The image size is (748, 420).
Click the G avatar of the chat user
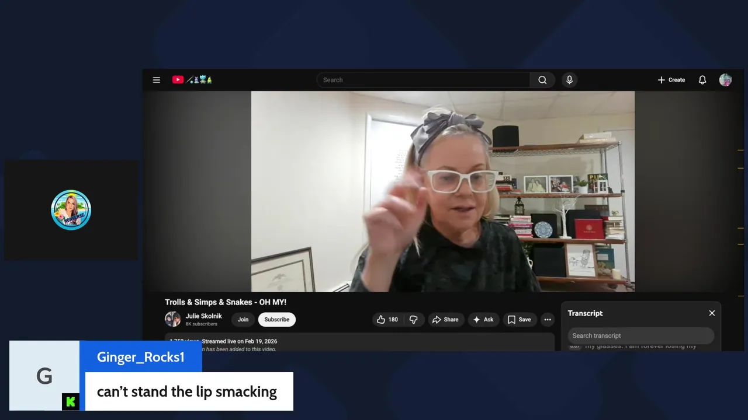[44, 376]
